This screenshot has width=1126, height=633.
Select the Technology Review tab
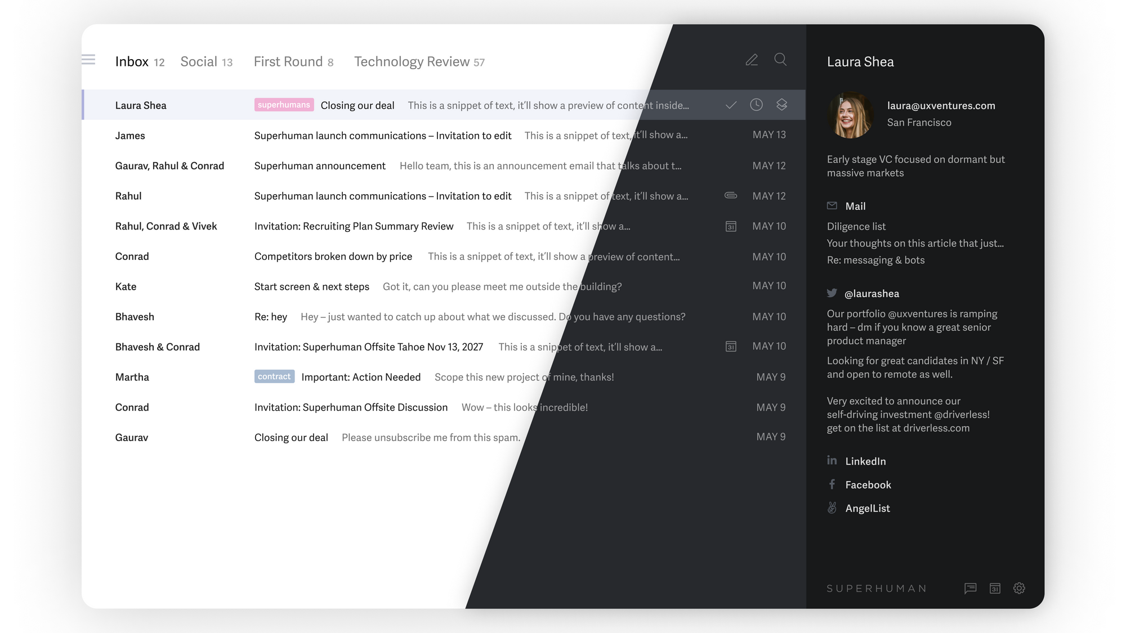tap(419, 61)
